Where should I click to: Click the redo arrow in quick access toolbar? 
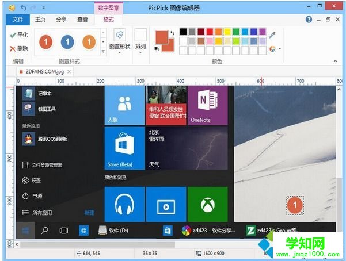(x=33, y=8)
